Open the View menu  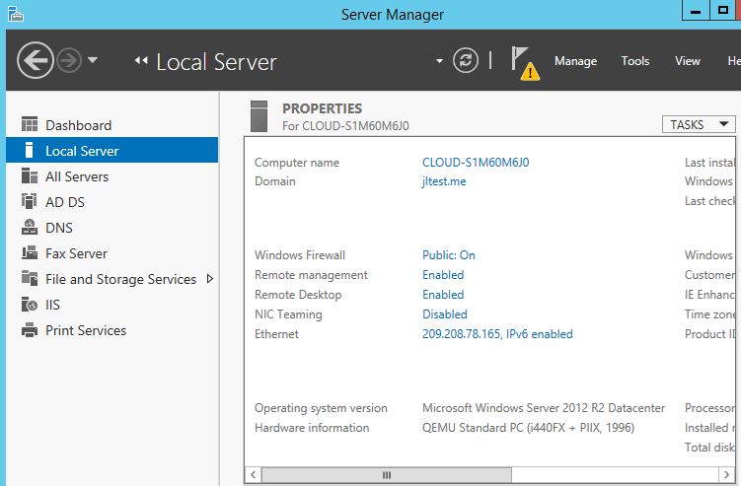[687, 61]
